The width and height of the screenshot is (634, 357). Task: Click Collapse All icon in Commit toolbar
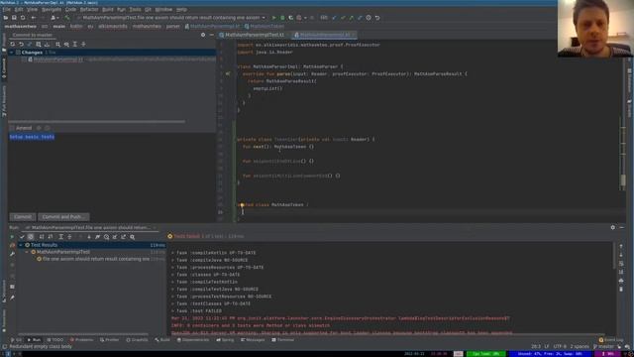[x=83, y=44]
